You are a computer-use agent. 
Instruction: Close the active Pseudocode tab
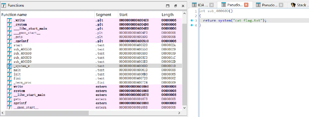tap(246, 5)
